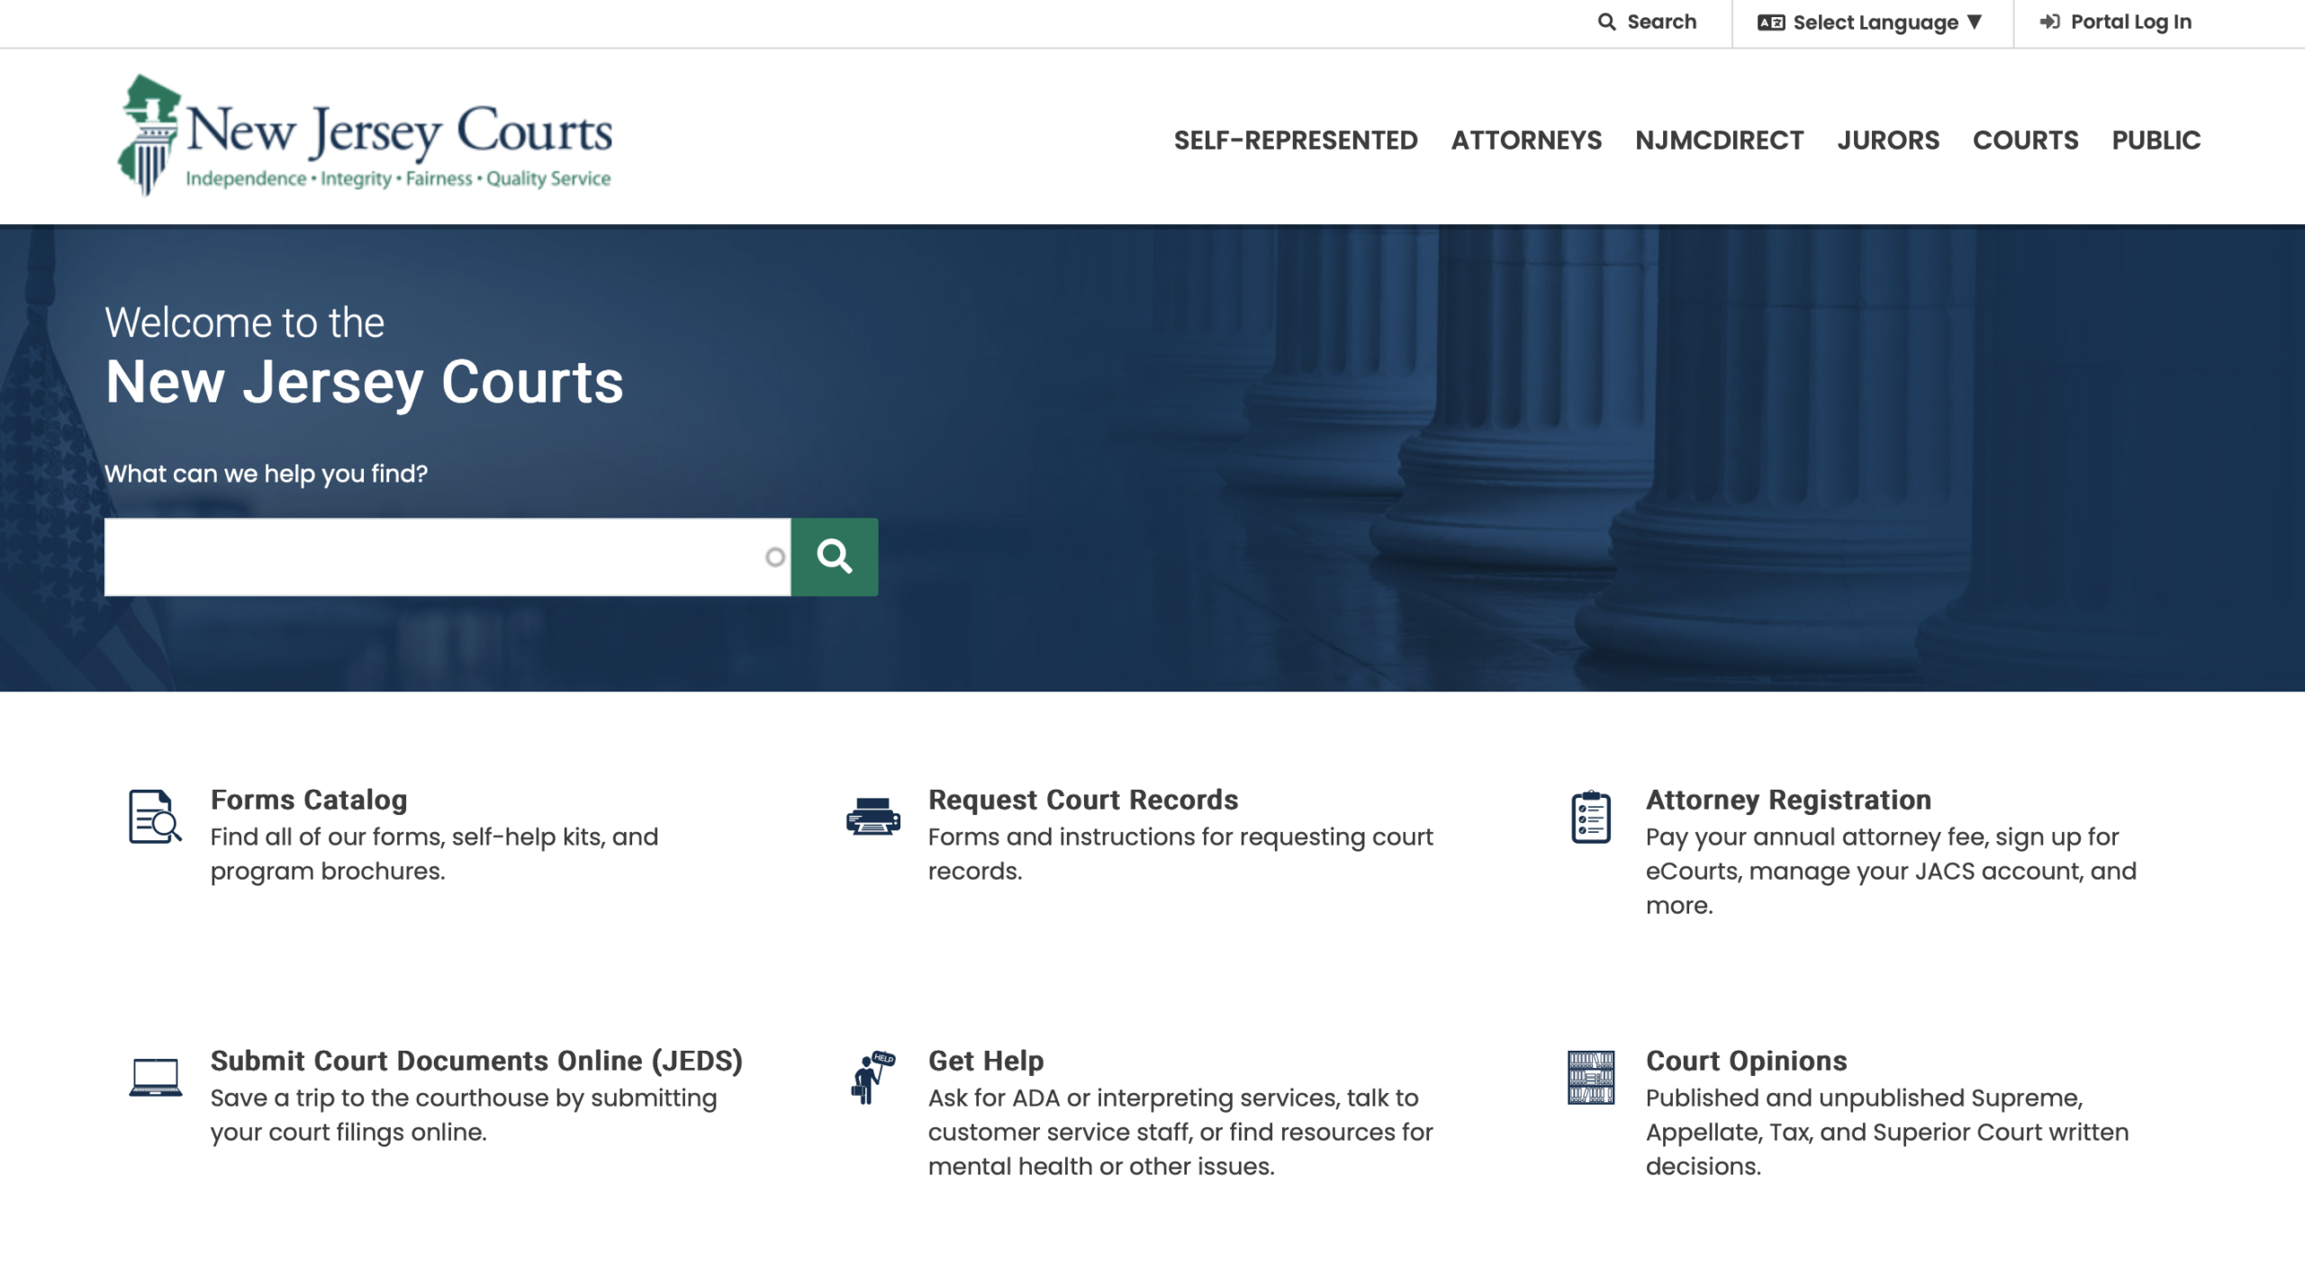
Task: Open the Get Help link
Action: click(x=986, y=1061)
